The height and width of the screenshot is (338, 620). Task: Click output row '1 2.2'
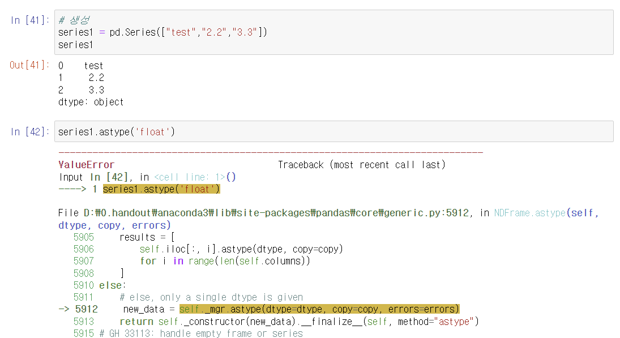point(81,78)
